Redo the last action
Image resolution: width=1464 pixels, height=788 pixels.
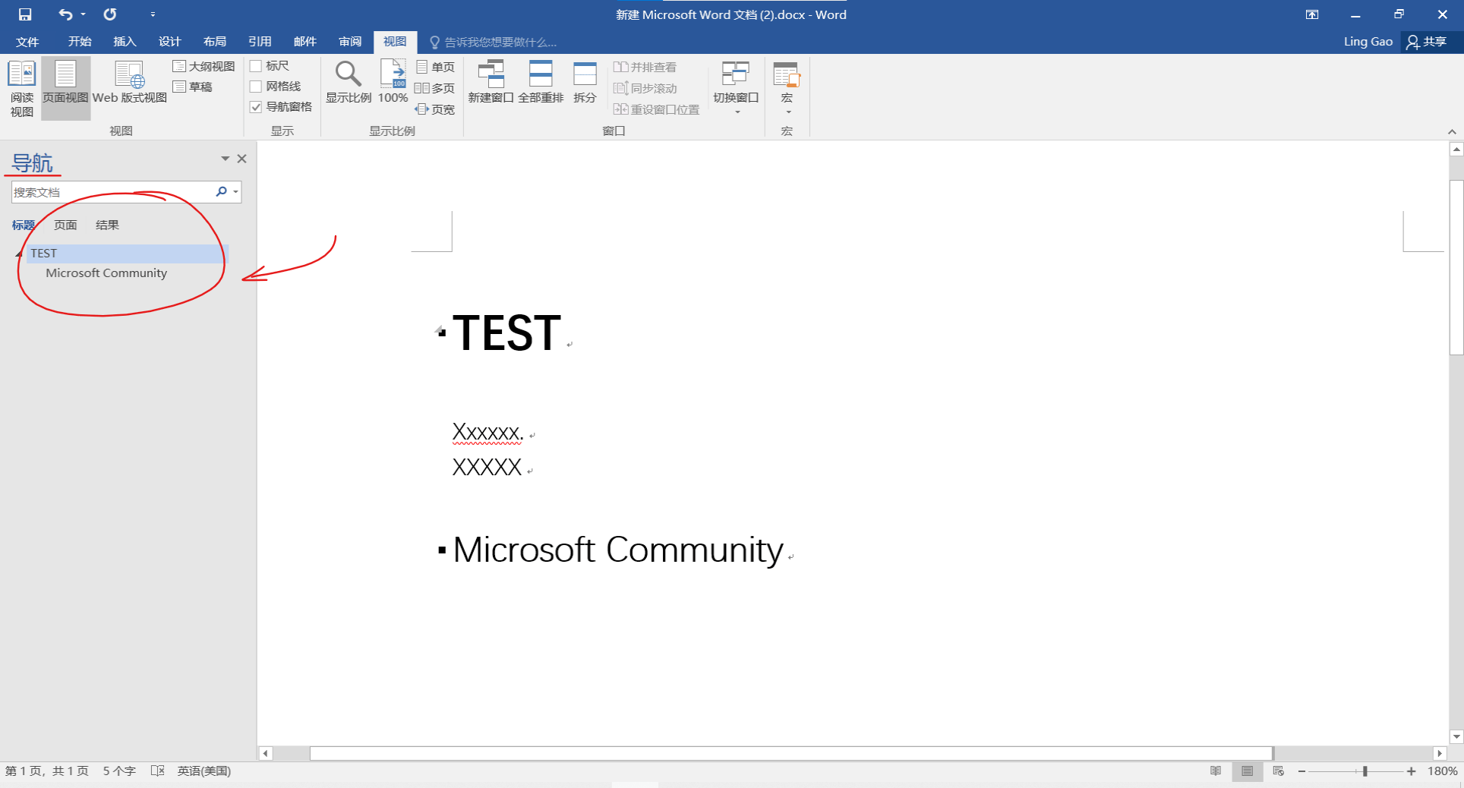(110, 14)
